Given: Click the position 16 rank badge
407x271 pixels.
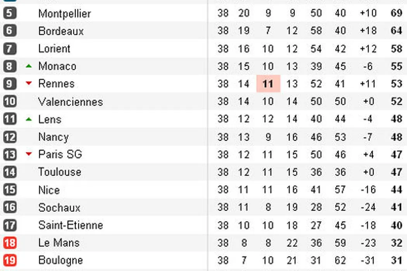Looking at the screenshot, I should [9, 208].
